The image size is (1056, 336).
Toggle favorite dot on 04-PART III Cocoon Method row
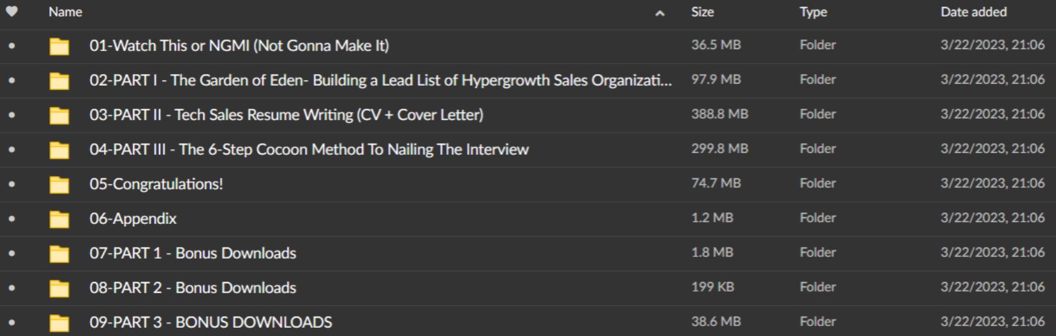11,150
